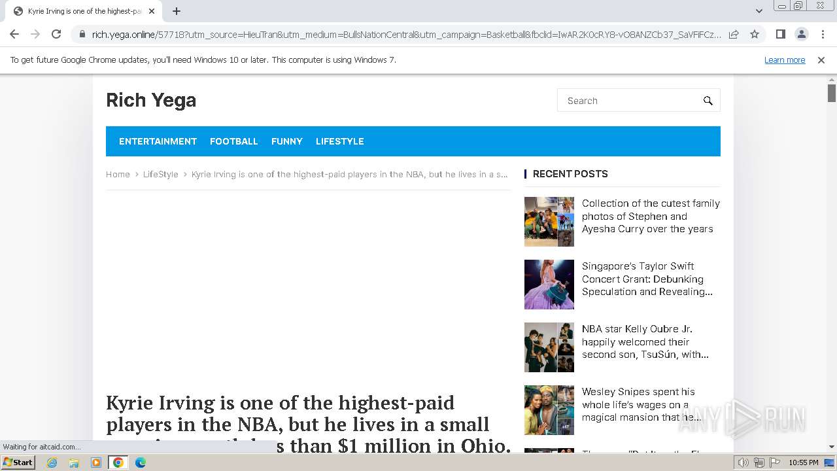Open the Kelly Oubre Jr. thumbnail
This screenshot has height=471, width=837.
click(x=549, y=347)
